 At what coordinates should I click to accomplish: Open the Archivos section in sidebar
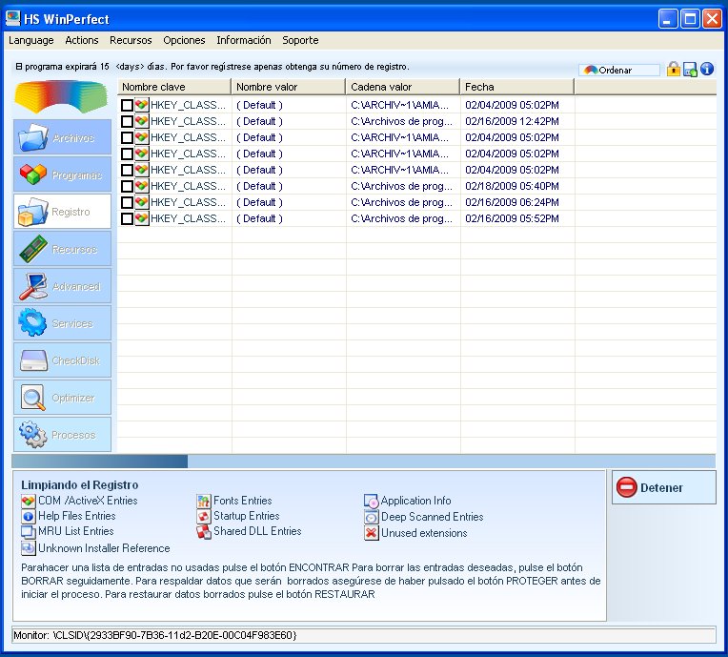click(x=62, y=137)
